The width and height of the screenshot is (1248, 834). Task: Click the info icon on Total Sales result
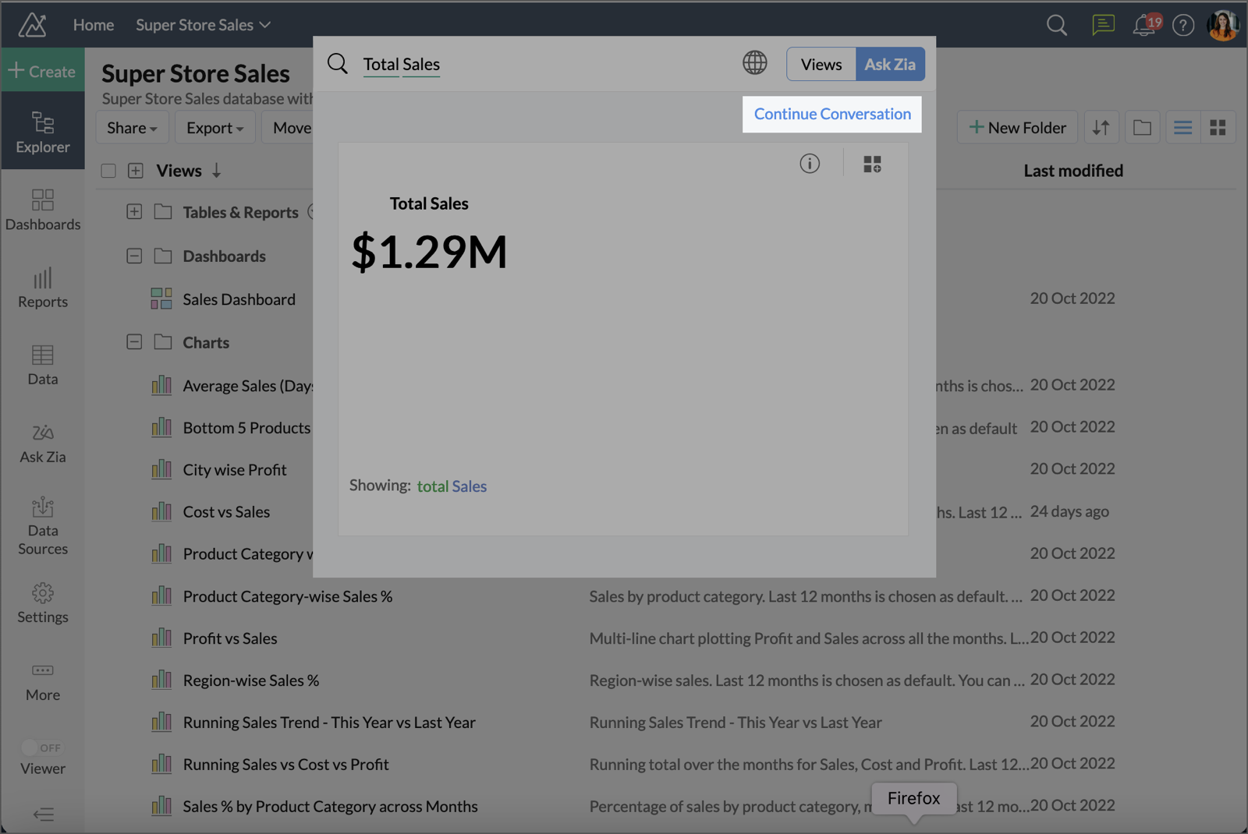[810, 164]
